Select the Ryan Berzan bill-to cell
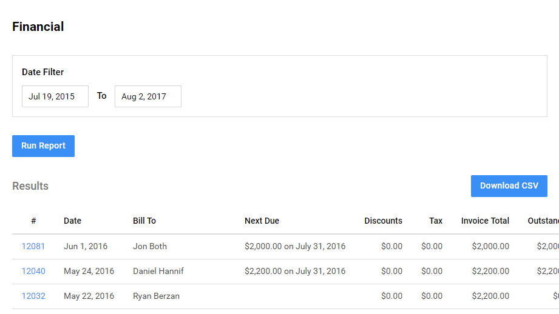The height and width of the screenshot is (314, 559). pyautogui.click(x=156, y=296)
